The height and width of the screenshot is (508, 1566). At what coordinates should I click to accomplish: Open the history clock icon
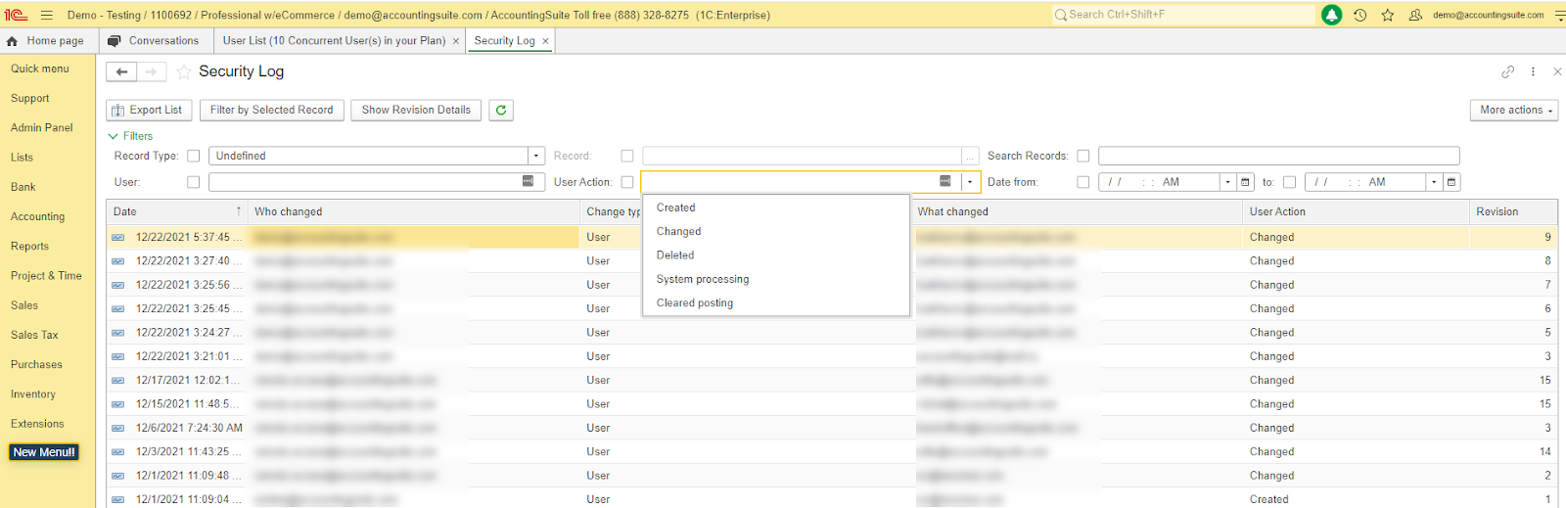click(1359, 15)
